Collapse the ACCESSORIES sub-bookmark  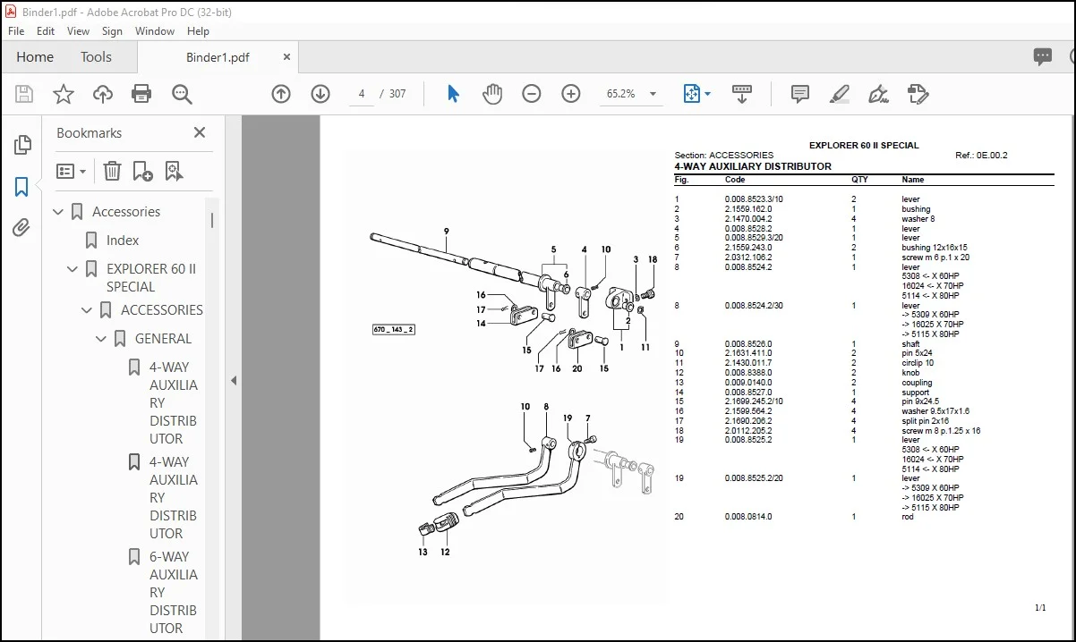point(88,310)
